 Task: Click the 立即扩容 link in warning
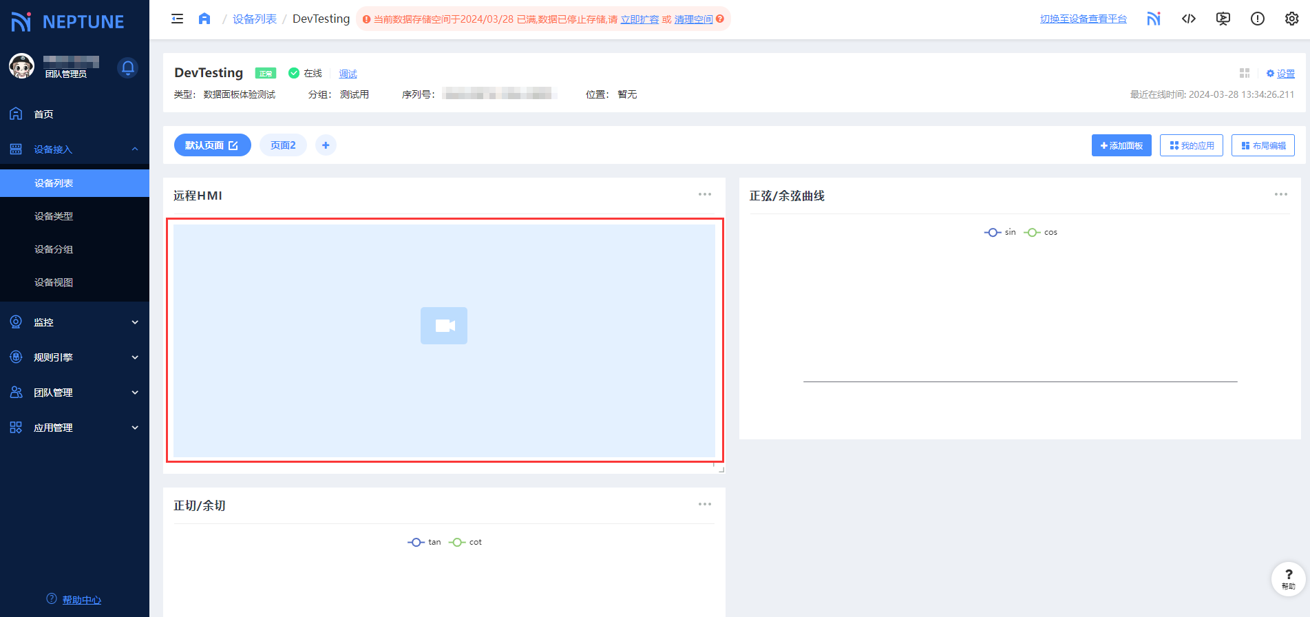[640, 19]
